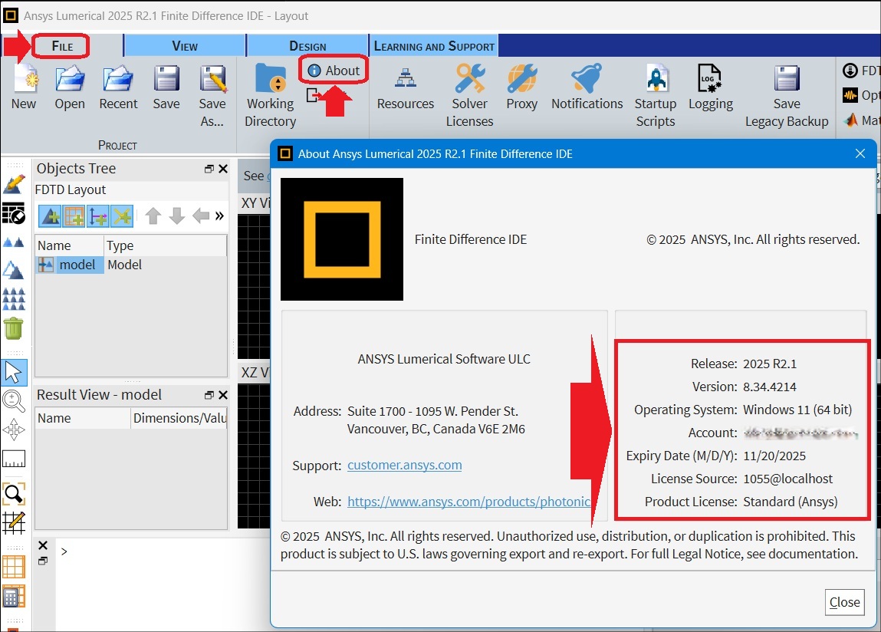Activate the ruler measure tool
This screenshot has width=881, height=632.
[14, 459]
